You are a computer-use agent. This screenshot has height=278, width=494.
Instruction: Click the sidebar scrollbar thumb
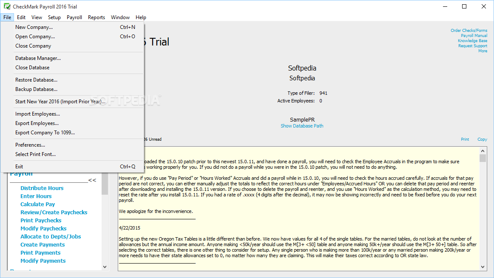[x=105, y=184]
